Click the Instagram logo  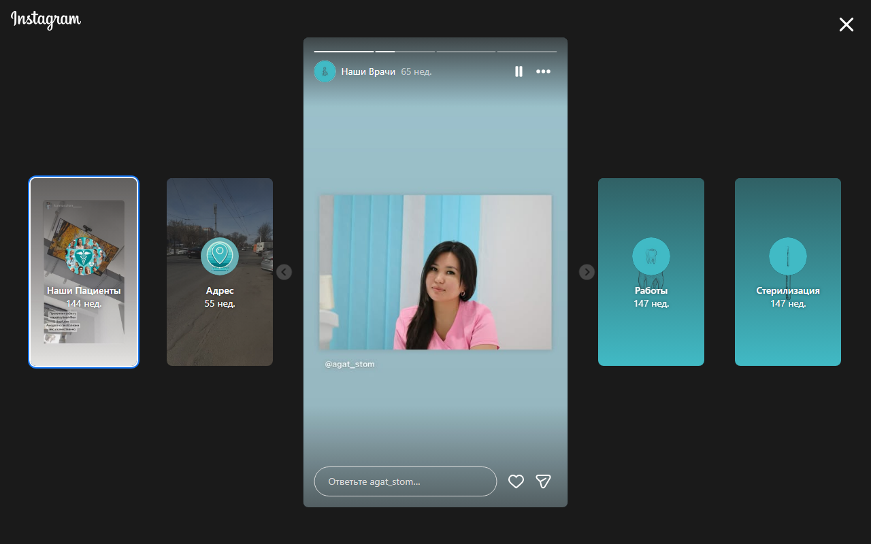46,20
